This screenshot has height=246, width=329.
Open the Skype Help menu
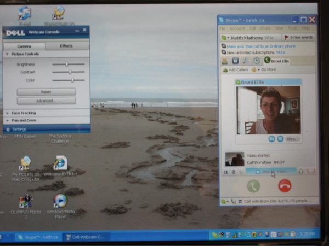(x=305, y=28)
